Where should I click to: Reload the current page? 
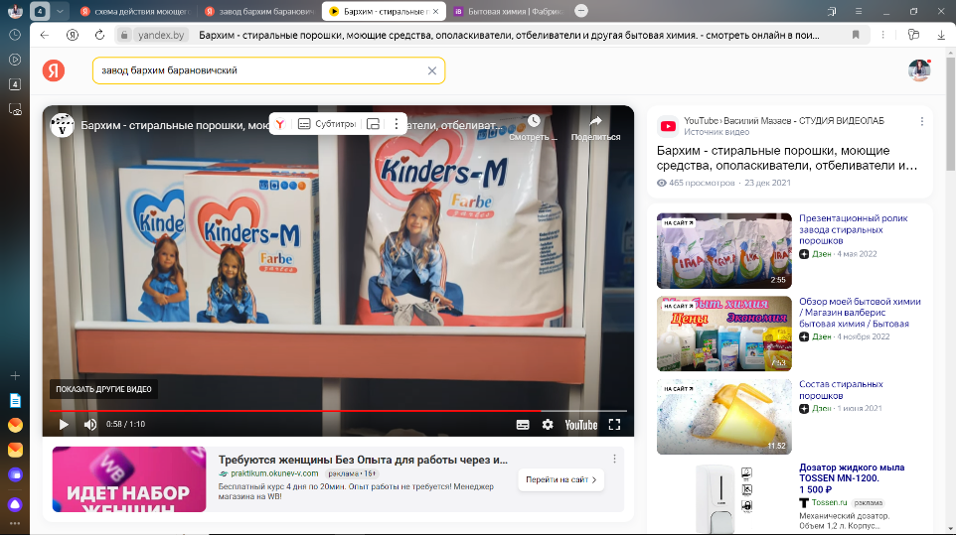(x=100, y=36)
